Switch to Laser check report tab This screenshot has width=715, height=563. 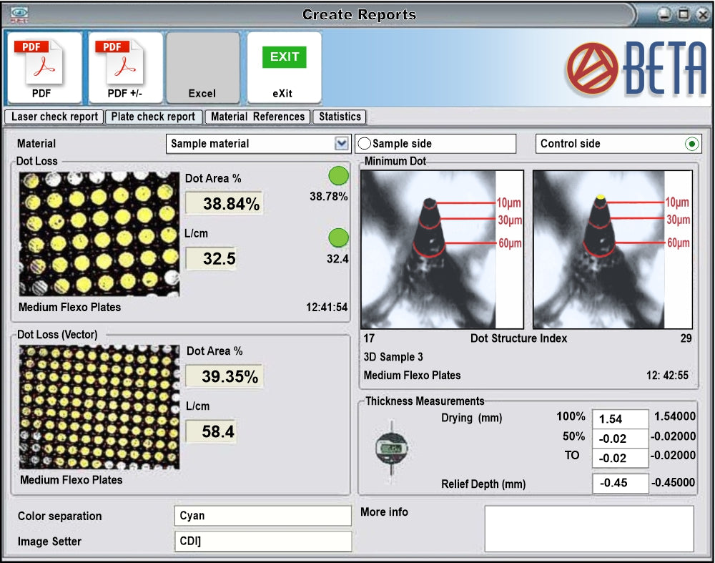[x=54, y=117]
